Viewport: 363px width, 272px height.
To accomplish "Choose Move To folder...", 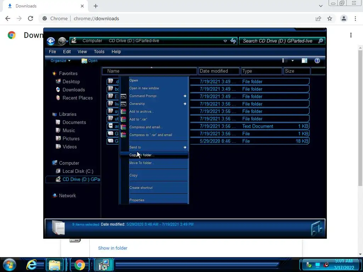I will point(154,163).
